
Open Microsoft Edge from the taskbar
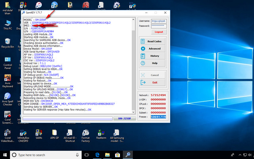97,155
